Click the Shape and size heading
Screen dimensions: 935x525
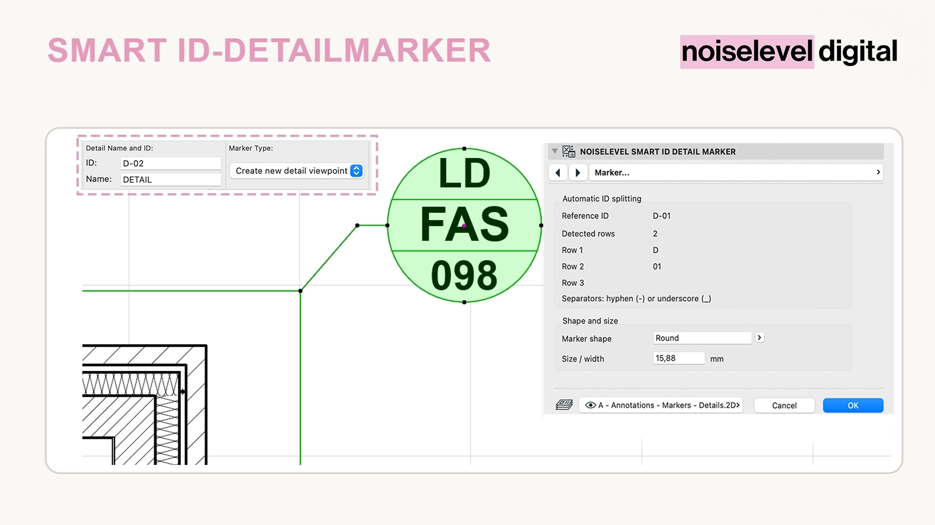590,321
